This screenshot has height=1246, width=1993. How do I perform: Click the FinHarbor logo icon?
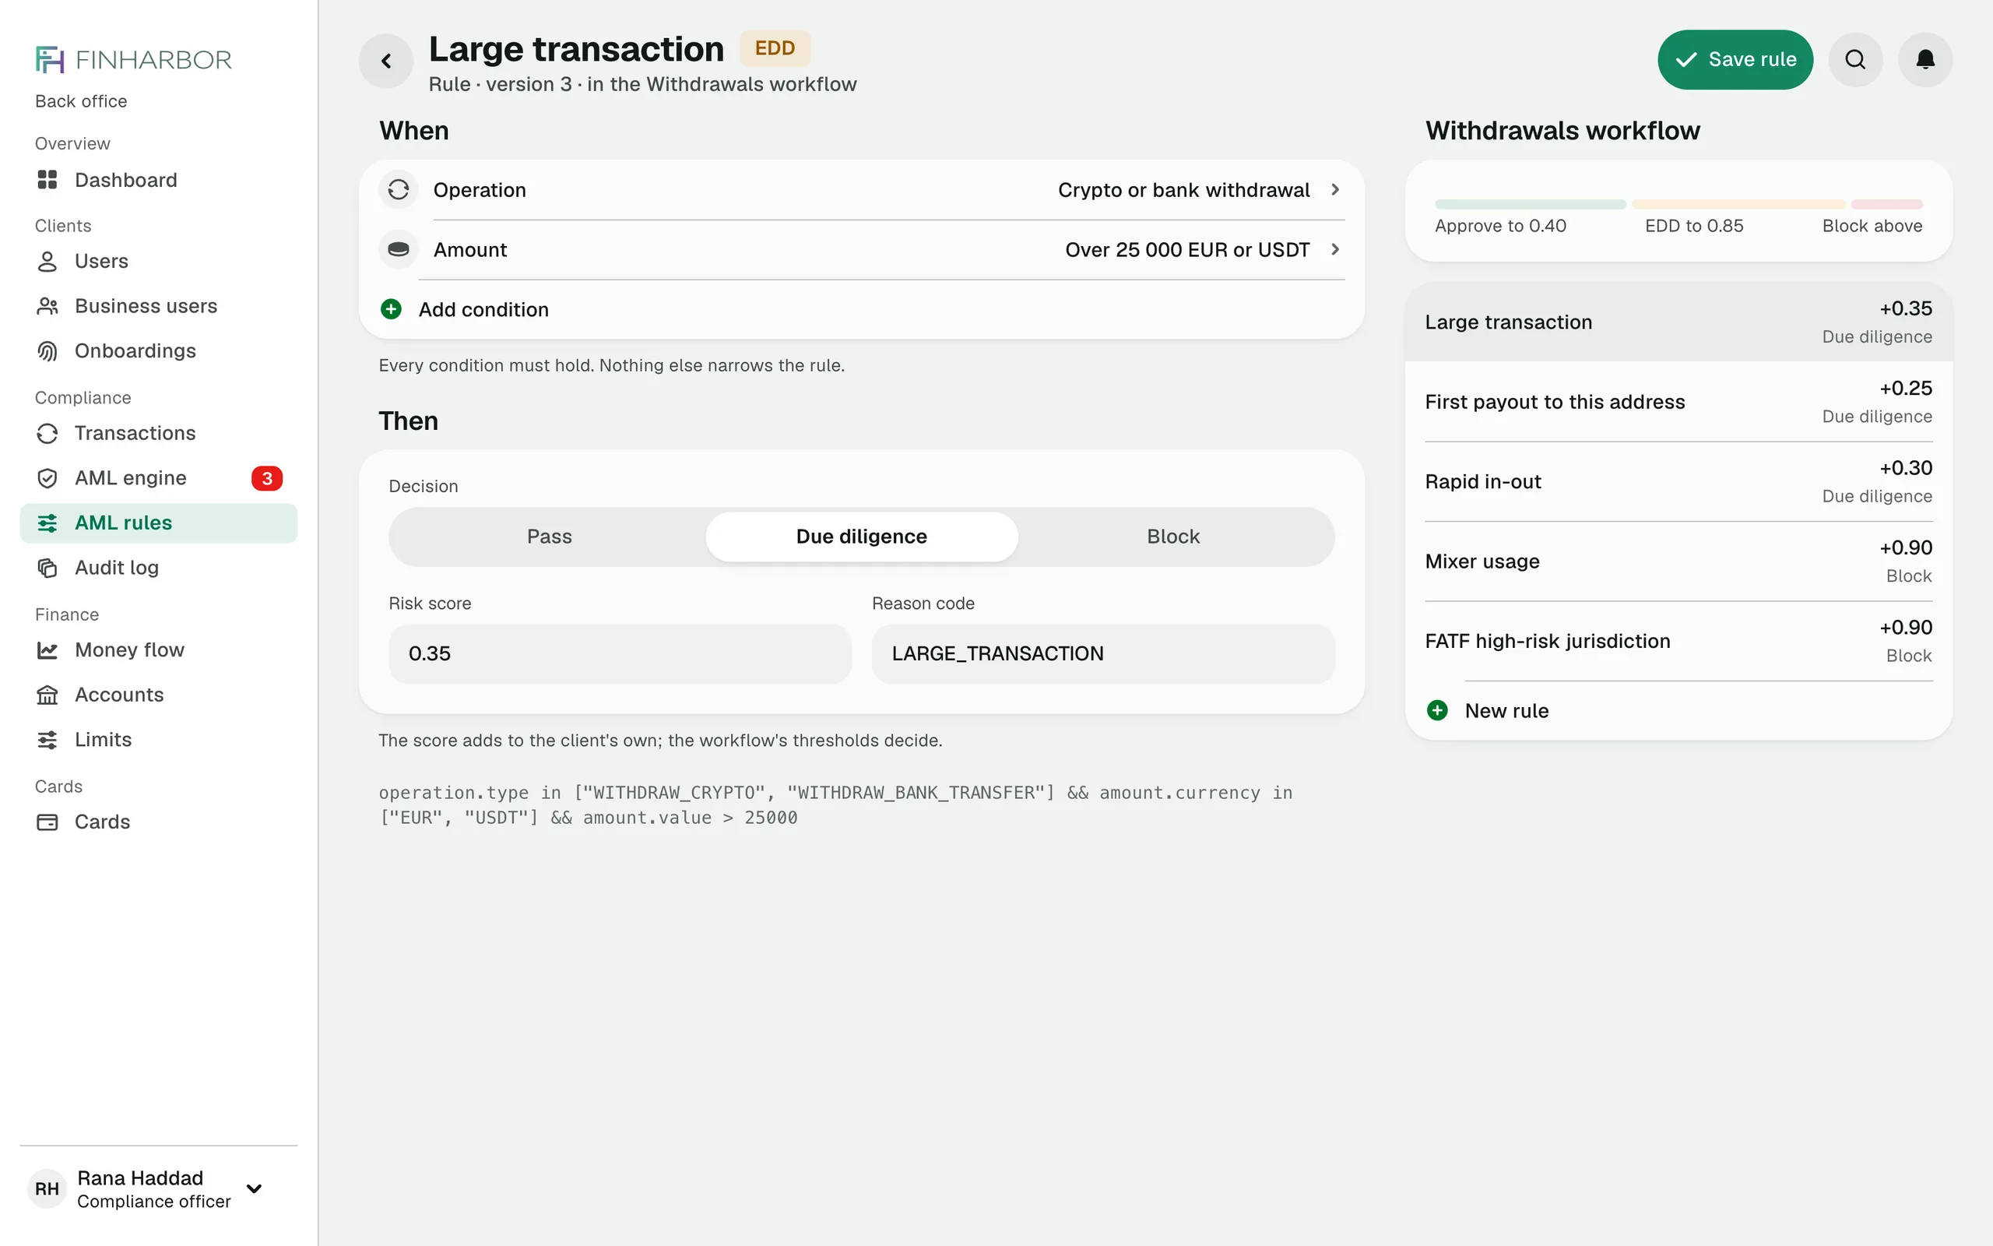pos(49,59)
